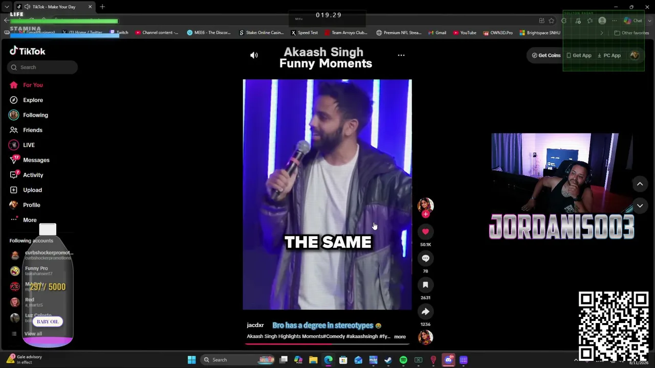This screenshot has height=368, width=655.
Task: Open the Stake Online Casino bookmark
Action: click(261, 33)
